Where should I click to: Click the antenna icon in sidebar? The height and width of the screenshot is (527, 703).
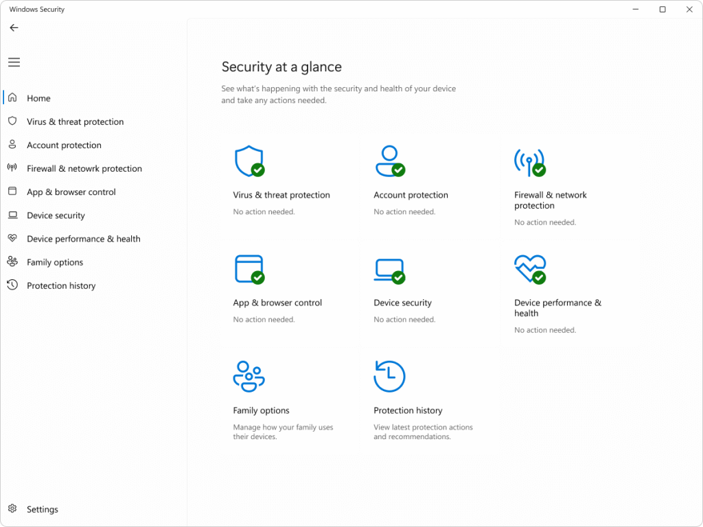pyautogui.click(x=12, y=167)
